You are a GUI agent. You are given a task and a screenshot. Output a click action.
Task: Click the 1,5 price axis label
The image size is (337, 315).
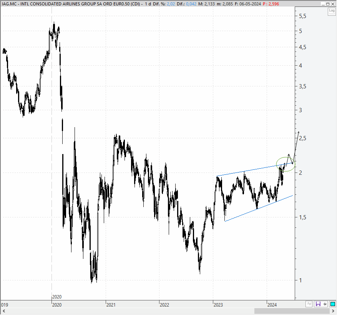point(303,217)
